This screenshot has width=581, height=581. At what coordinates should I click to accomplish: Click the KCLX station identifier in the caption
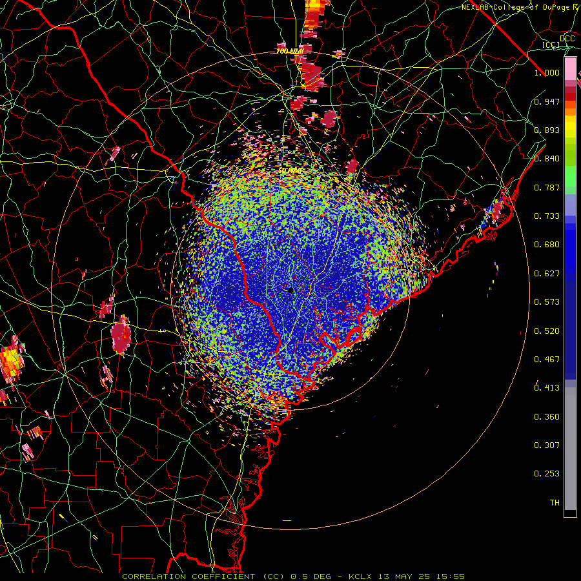(360, 576)
